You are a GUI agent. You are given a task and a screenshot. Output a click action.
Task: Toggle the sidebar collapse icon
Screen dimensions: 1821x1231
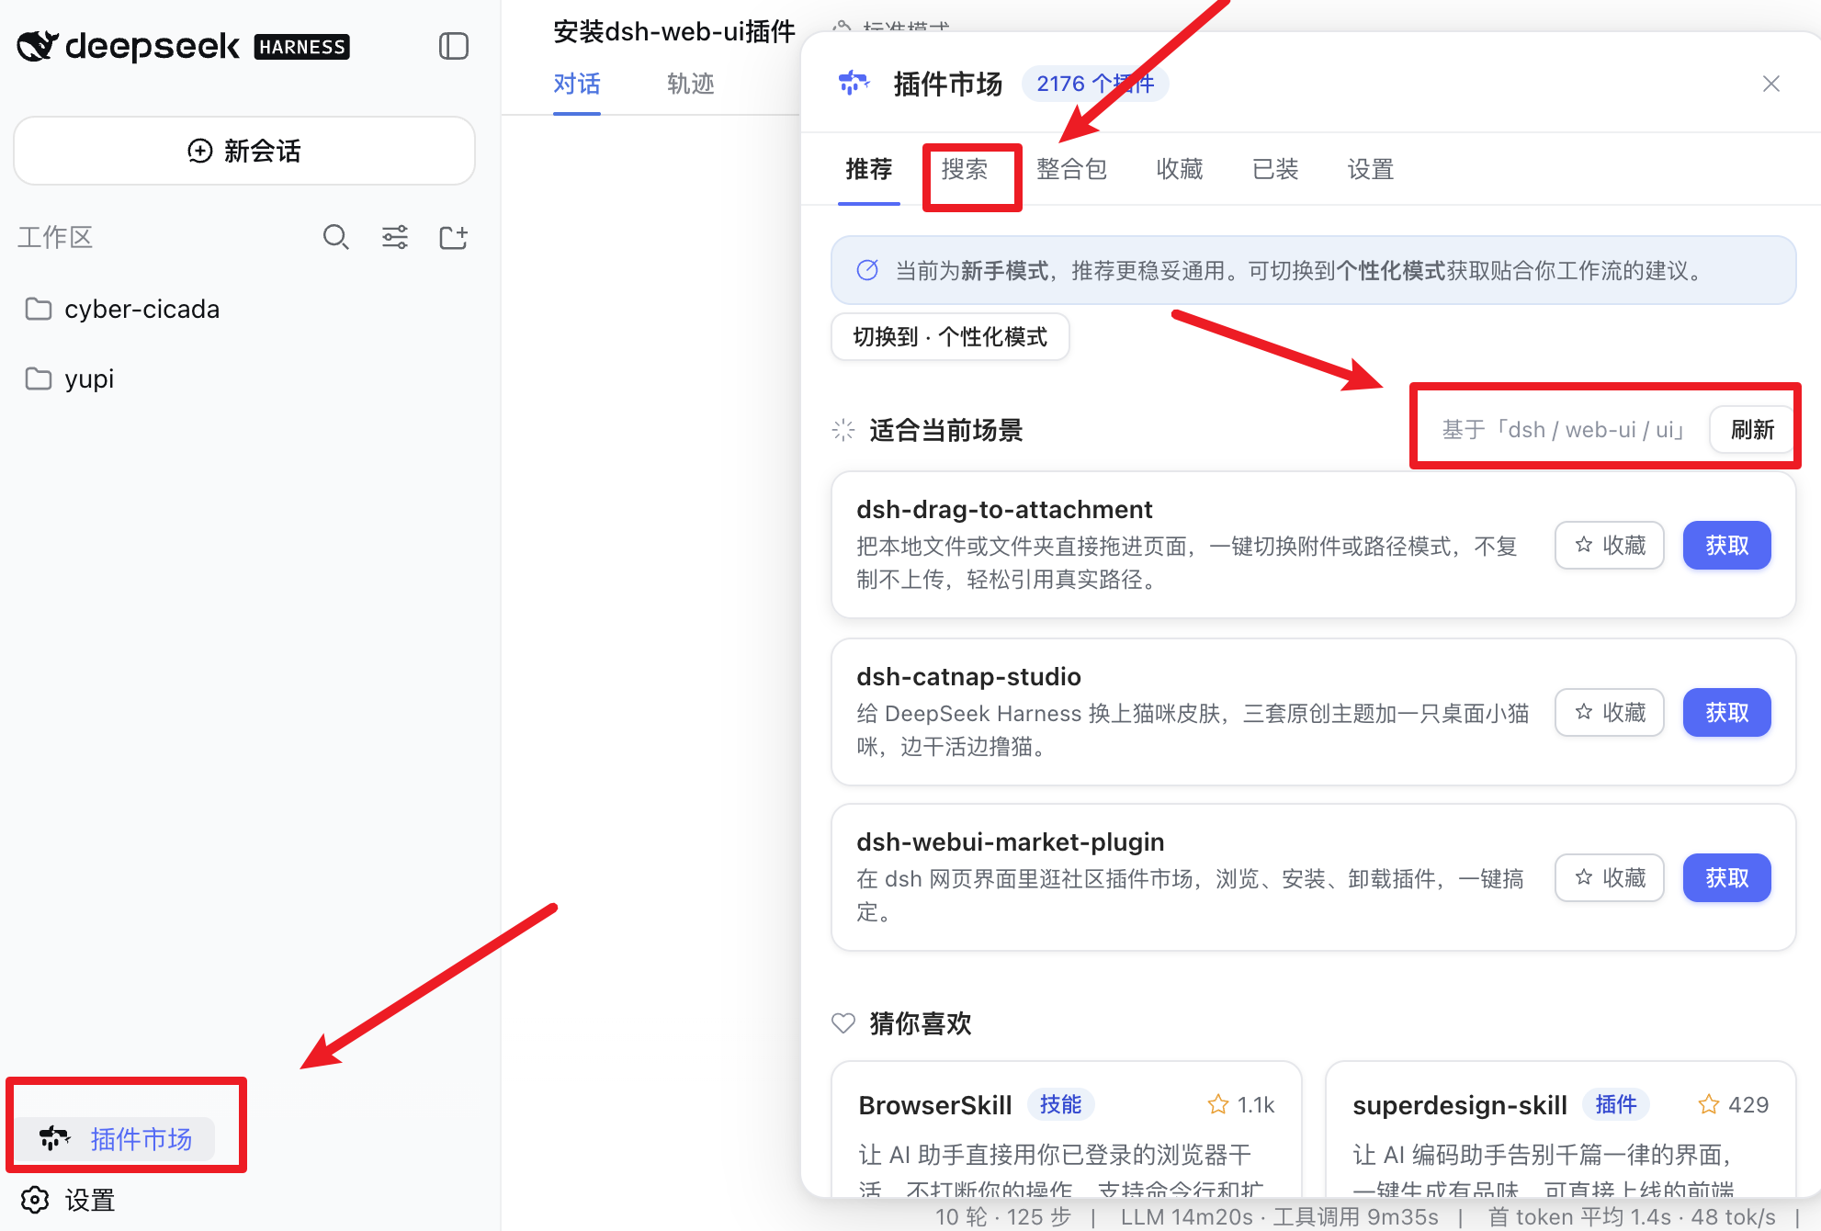tap(454, 46)
